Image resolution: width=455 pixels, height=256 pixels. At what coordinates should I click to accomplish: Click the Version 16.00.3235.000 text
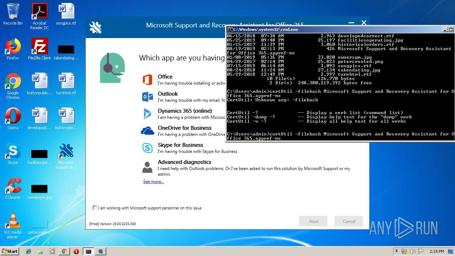(x=112, y=224)
